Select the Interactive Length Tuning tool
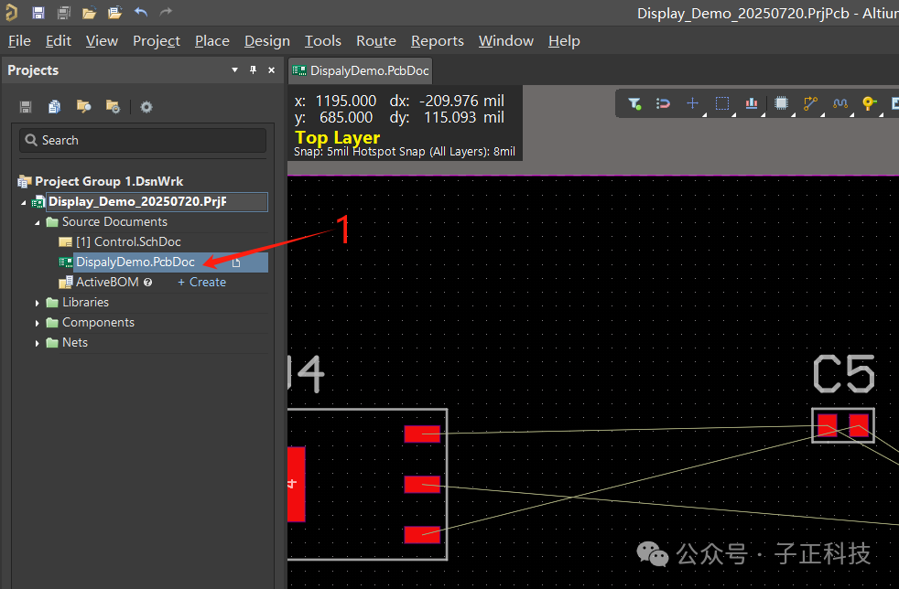Image resolution: width=899 pixels, height=589 pixels. point(839,103)
